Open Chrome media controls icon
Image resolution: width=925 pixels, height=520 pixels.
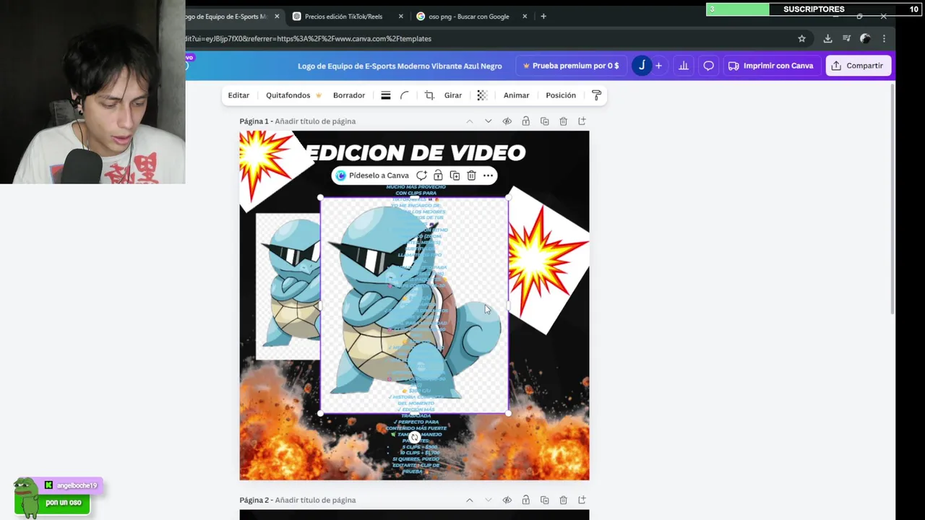tap(847, 38)
